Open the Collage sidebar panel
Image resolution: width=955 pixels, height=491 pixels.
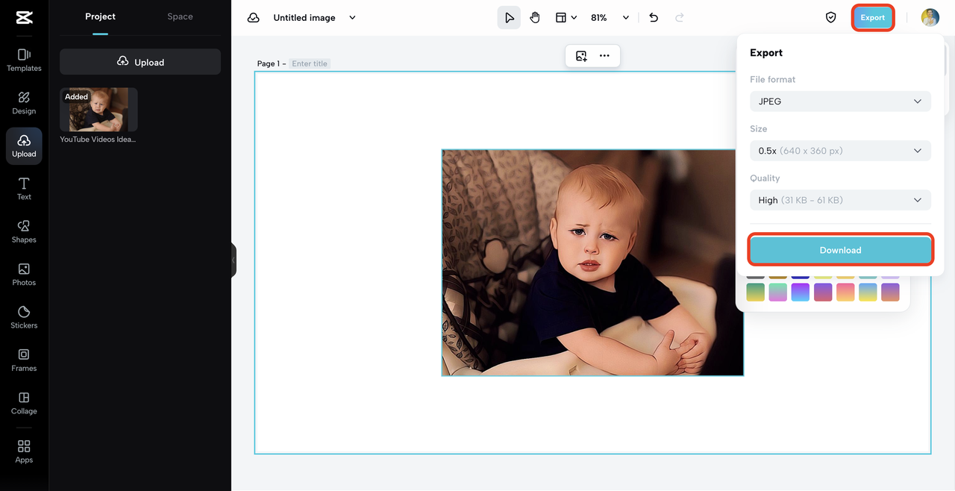[x=24, y=403]
